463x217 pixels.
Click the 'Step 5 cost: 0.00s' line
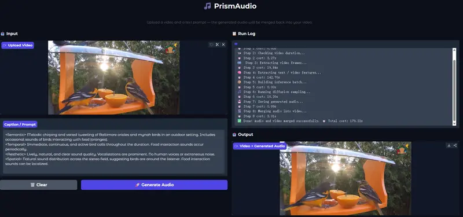(x=260, y=87)
